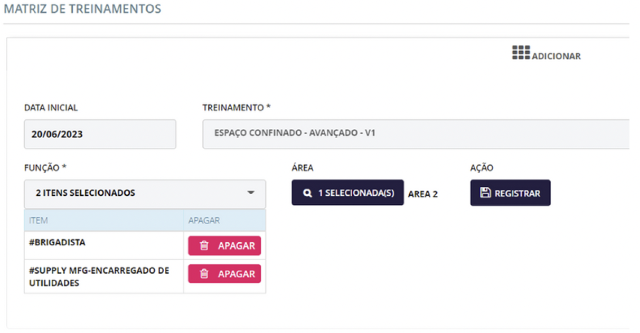Select the #BRIGADISTA item row
640x333 pixels.
click(58, 243)
